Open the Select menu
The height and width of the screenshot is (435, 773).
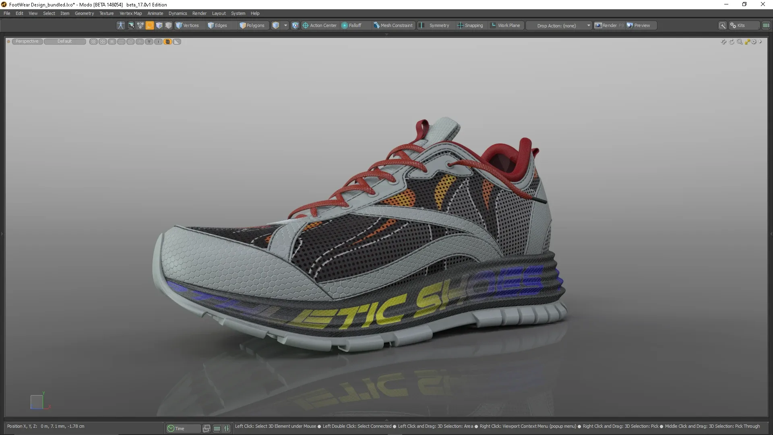[49, 13]
